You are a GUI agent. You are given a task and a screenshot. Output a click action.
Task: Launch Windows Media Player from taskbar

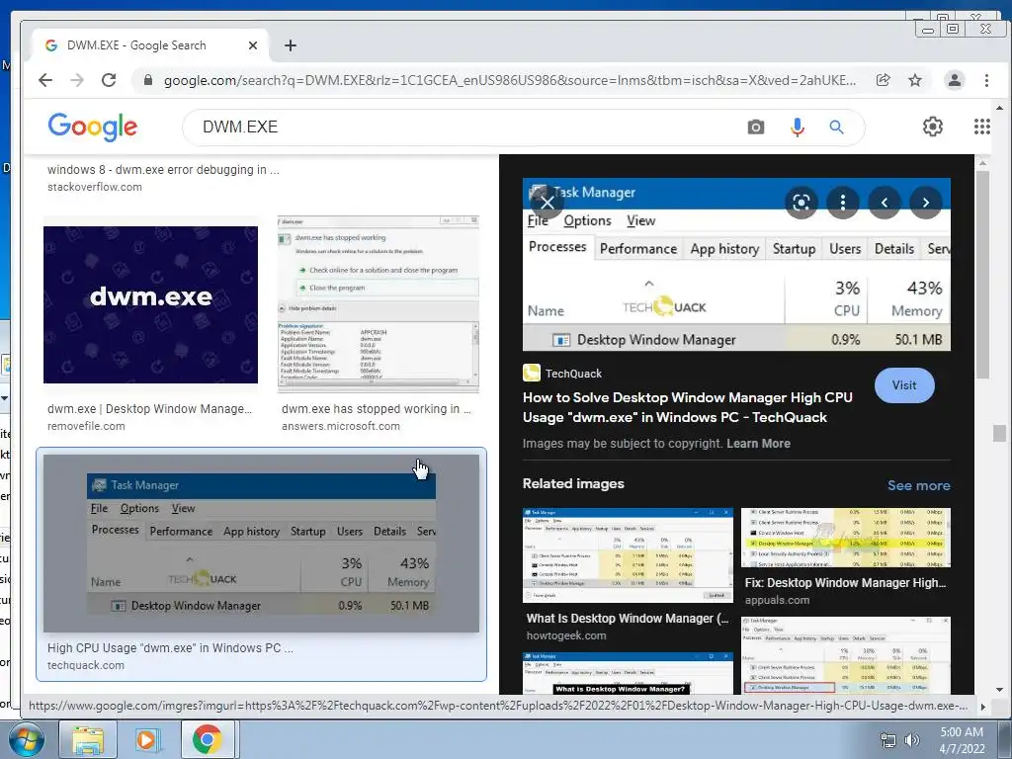click(x=146, y=740)
